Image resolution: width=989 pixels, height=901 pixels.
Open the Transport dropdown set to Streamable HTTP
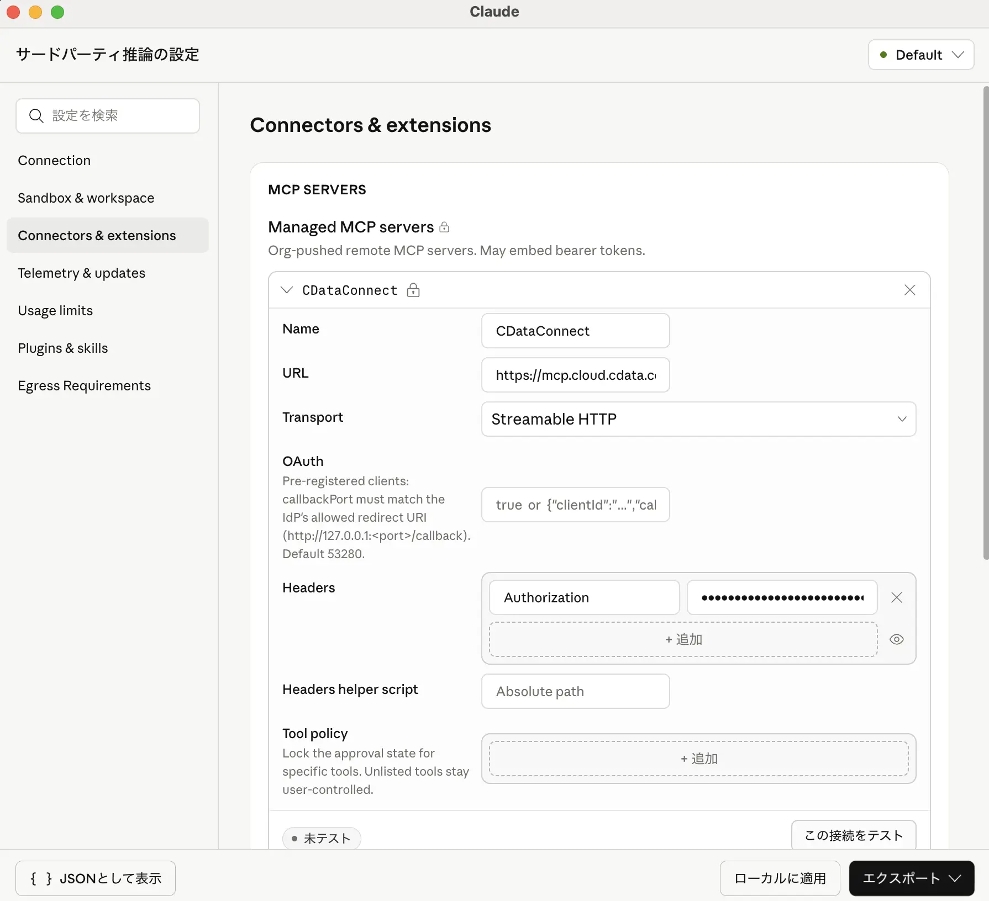698,419
